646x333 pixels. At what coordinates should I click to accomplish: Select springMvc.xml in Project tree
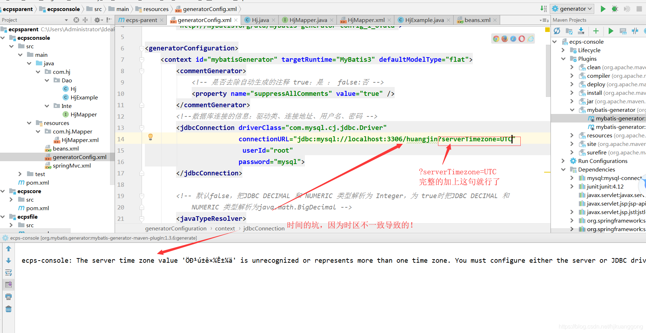(x=67, y=165)
